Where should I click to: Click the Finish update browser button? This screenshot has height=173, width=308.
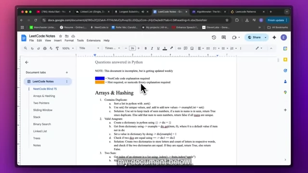point(277,20)
